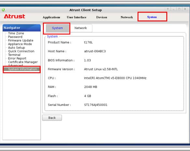Click Atrust Client Setup title bar
Viewport: 190px width, 151px height.
(x=85, y=10)
